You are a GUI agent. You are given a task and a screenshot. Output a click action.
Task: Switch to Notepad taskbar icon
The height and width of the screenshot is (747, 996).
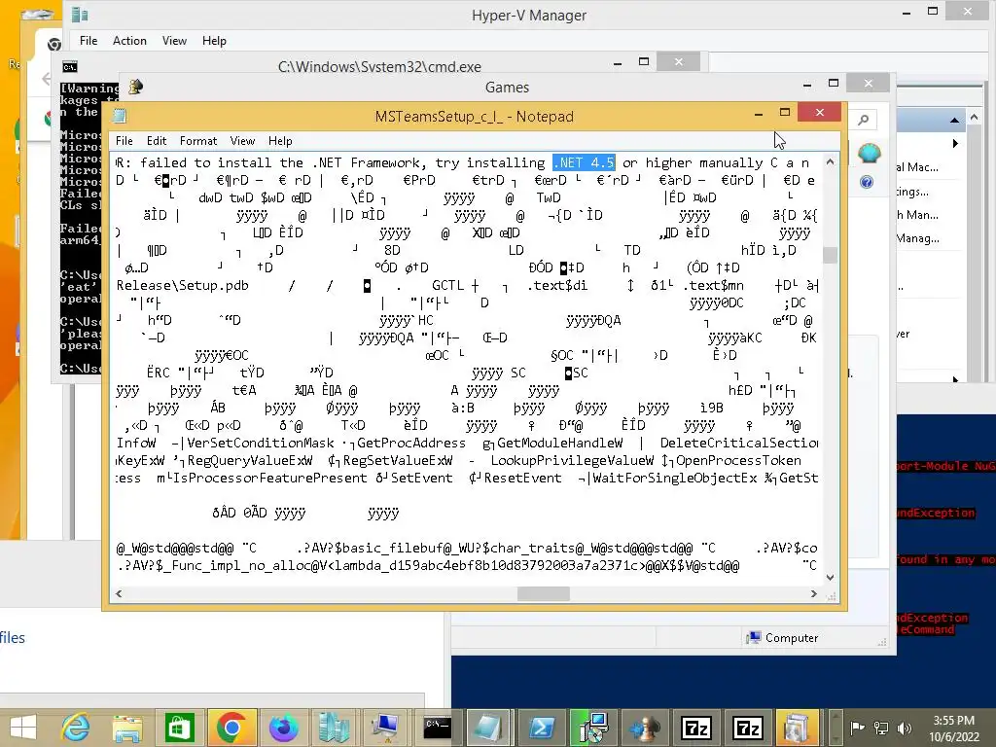[489, 728]
